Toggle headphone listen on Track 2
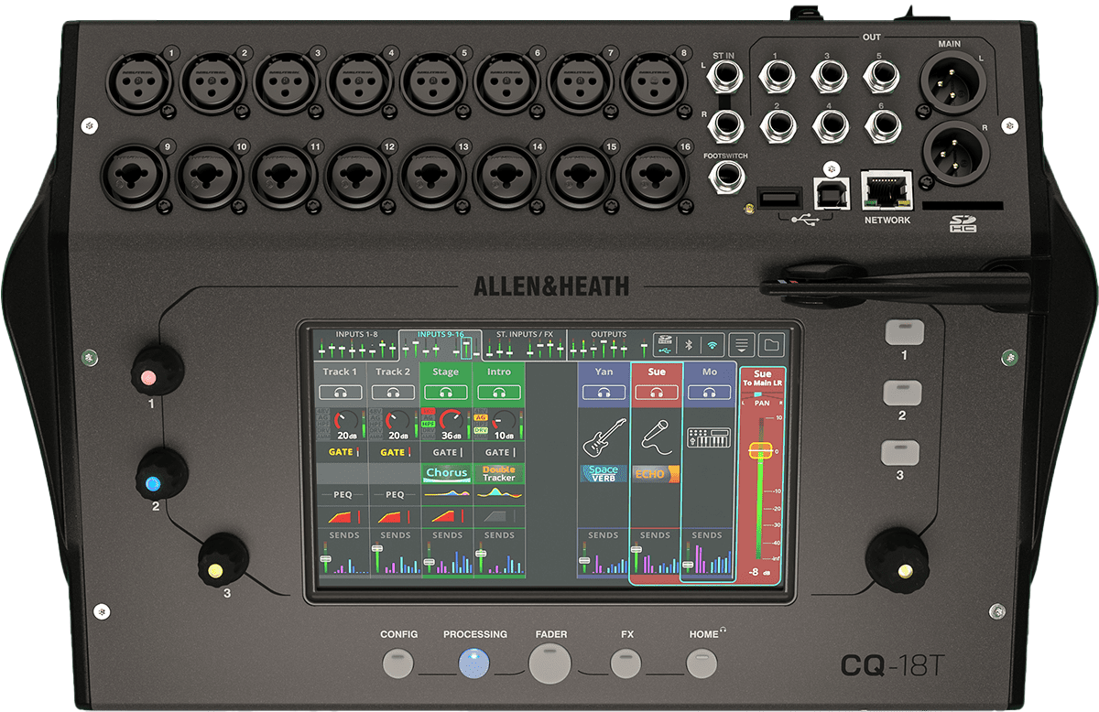1099x712 pixels. (394, 392)
